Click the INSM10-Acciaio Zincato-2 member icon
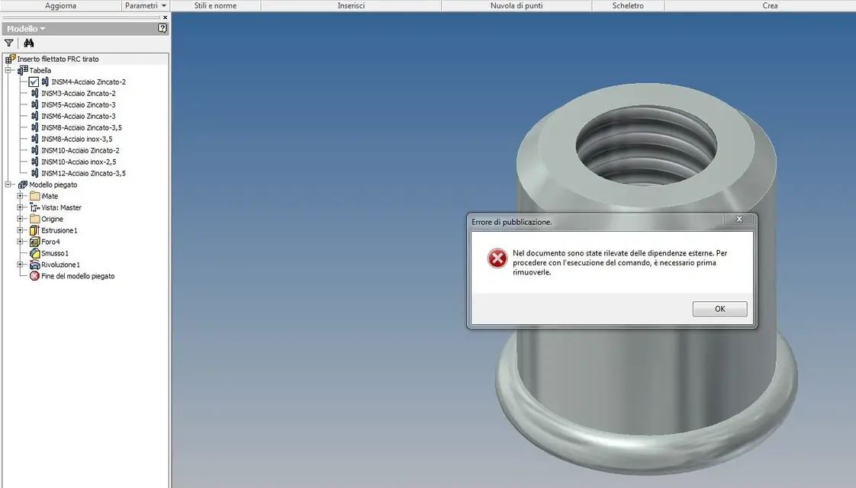 [x=35, y=151]
